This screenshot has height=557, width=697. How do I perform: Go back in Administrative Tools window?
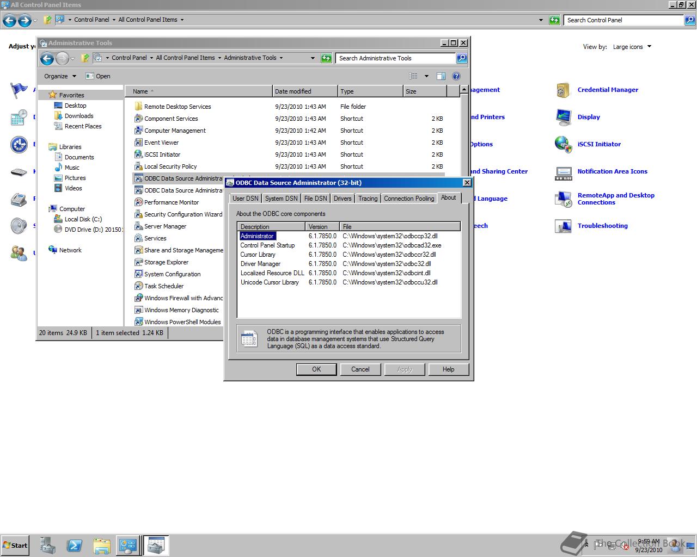(x=47, y=58)
